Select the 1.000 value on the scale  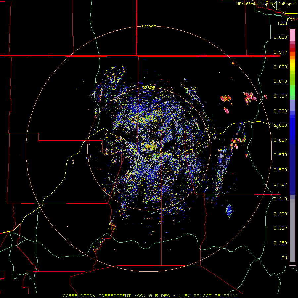[280, 37]
